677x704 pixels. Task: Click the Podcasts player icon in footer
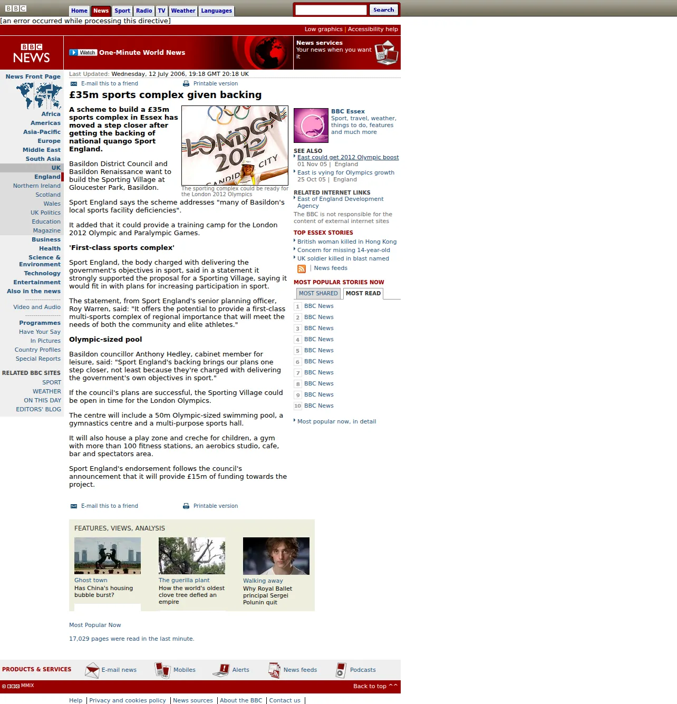click(341, 670)
